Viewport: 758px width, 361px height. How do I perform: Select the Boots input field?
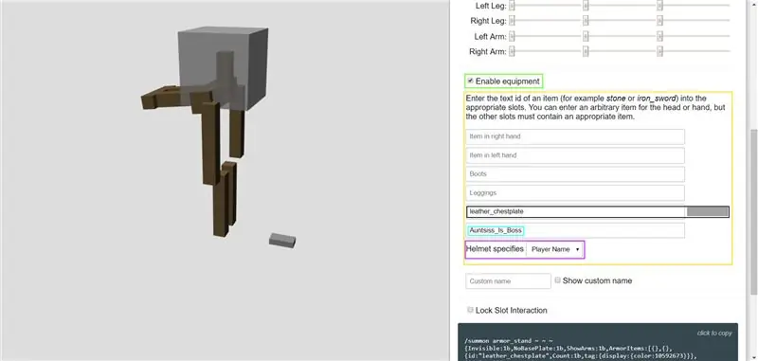point(575,174)
